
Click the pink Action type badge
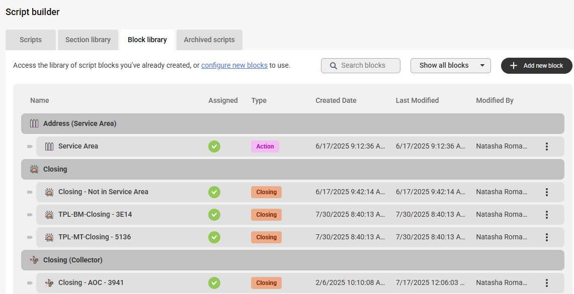coord(265,146)
